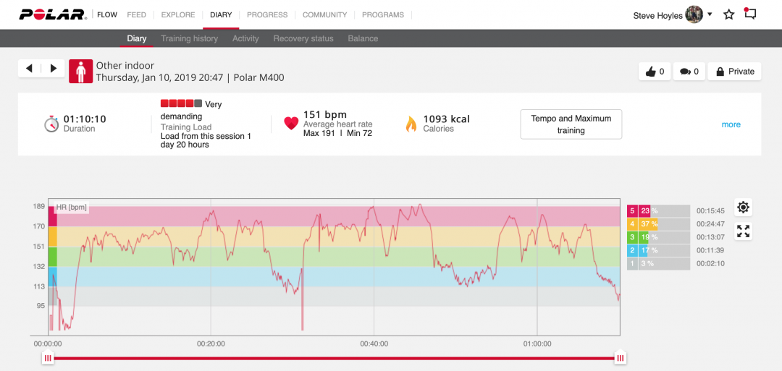Image resolution: width=782 pixels, height=371 pixels.
Task: Change the Private visibility setting
Action: click(x=735, y=71)
